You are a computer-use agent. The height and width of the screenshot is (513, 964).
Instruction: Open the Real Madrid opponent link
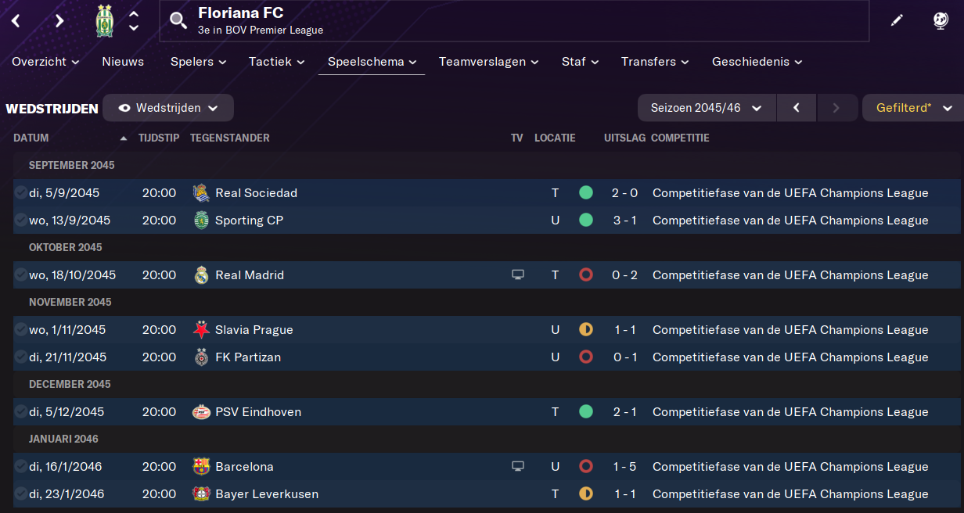coord(249,275)
